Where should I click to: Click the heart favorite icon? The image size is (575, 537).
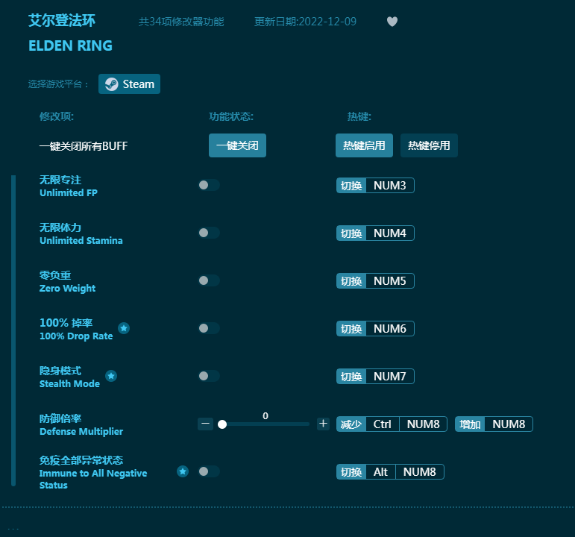392,22
